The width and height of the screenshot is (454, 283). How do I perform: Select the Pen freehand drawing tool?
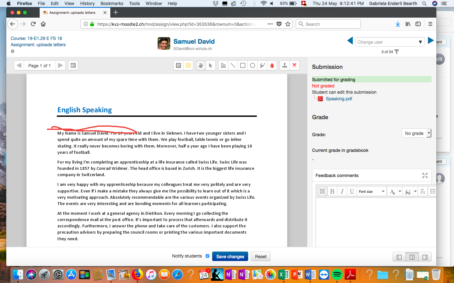223,65
